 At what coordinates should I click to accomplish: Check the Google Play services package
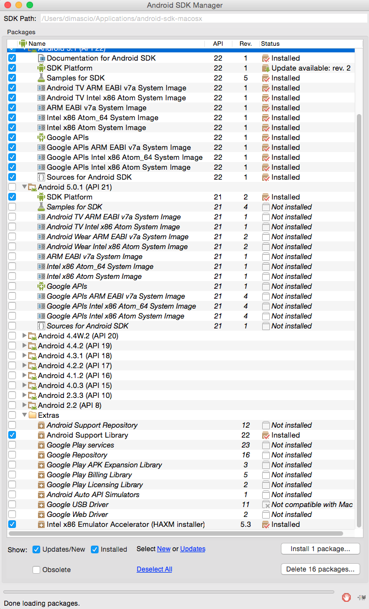(12, 445)
